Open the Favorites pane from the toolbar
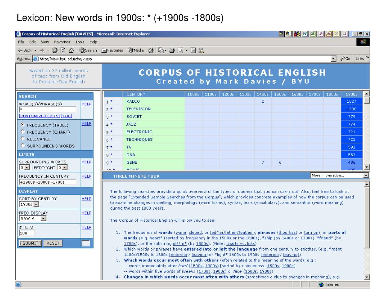This screenshot has width=385, height=289. (x=112, y=50)
